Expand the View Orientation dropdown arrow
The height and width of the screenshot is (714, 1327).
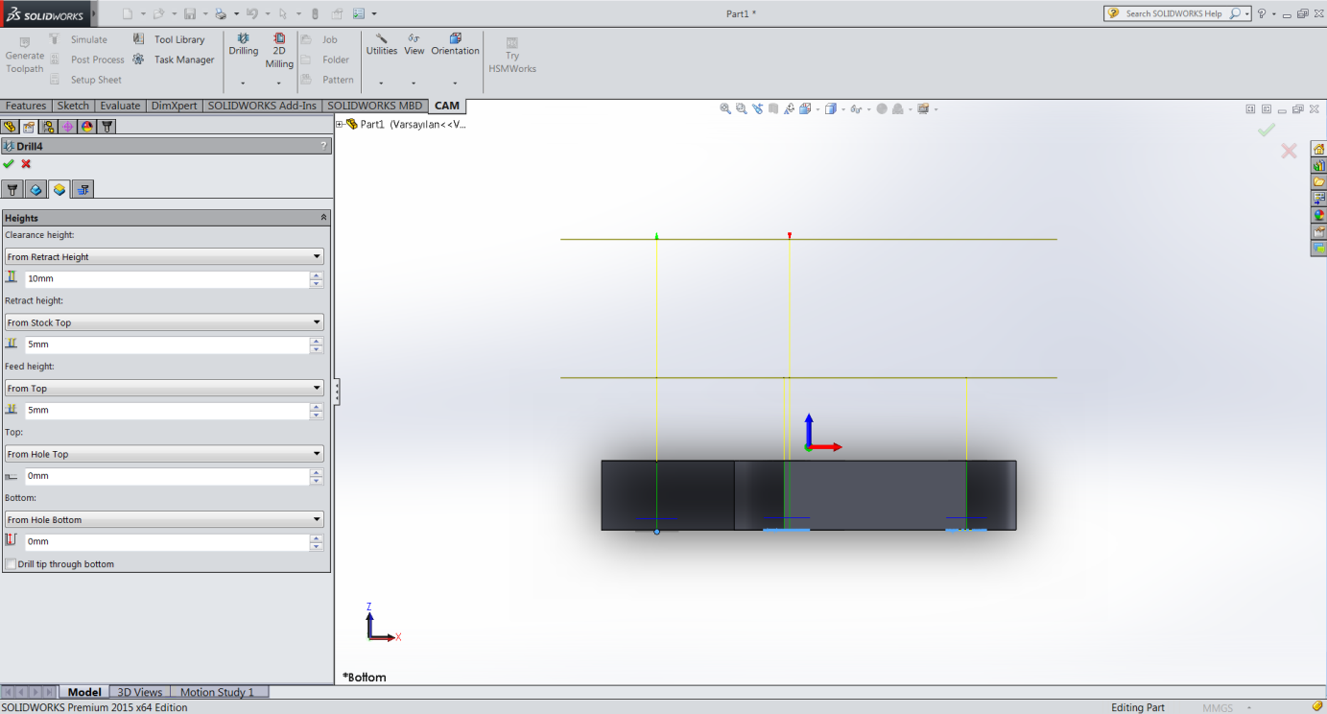[x=818, y=109]
